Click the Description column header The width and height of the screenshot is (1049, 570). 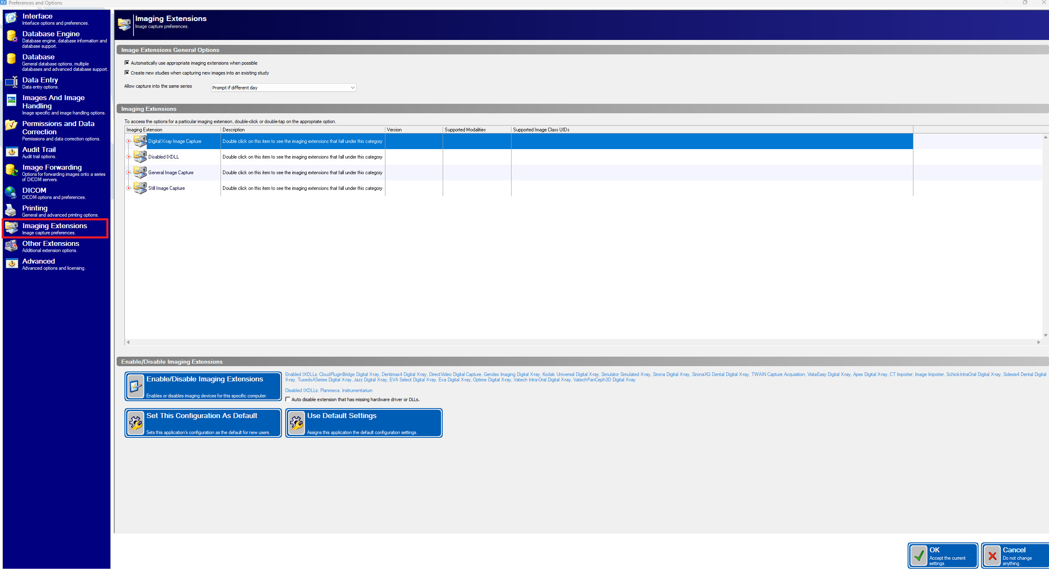[x=303, y=130]
